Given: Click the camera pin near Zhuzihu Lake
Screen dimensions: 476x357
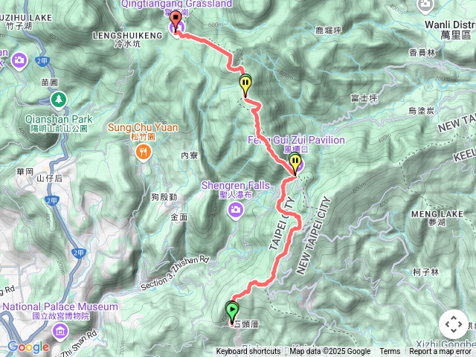Looking at the screenshot, I should (19, 60).
